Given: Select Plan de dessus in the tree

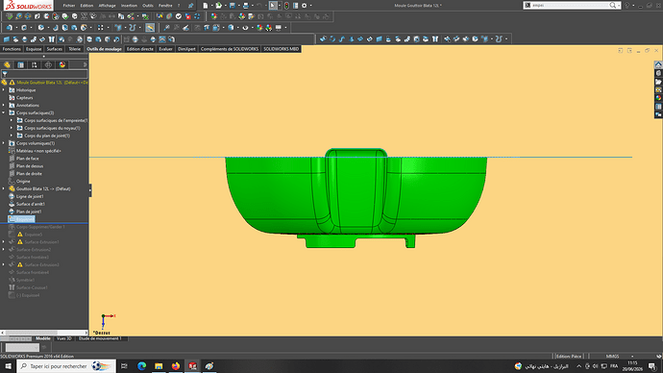Looking at the screenshot, I should point(30,166).
